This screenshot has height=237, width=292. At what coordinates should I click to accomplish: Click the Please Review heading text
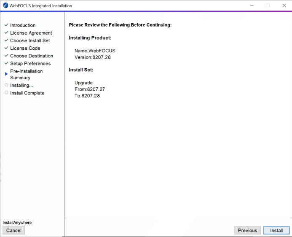click(121, 25)
